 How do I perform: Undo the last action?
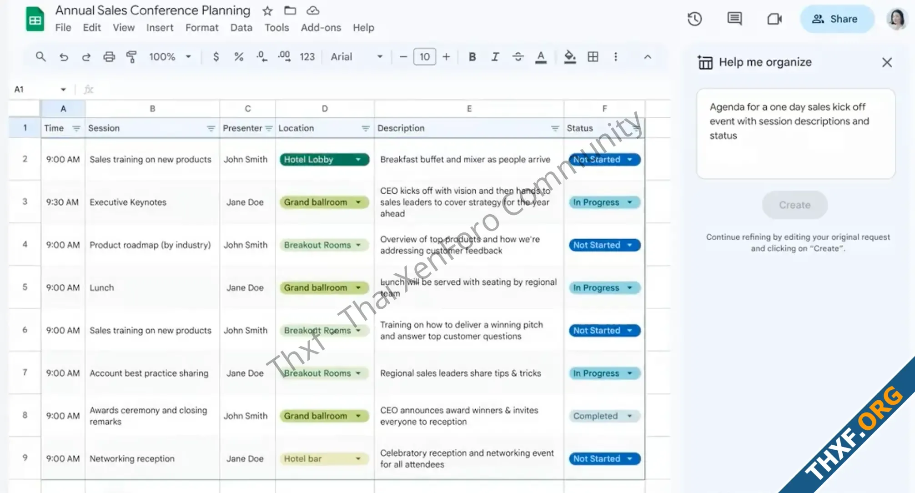(x=64, y=57)
